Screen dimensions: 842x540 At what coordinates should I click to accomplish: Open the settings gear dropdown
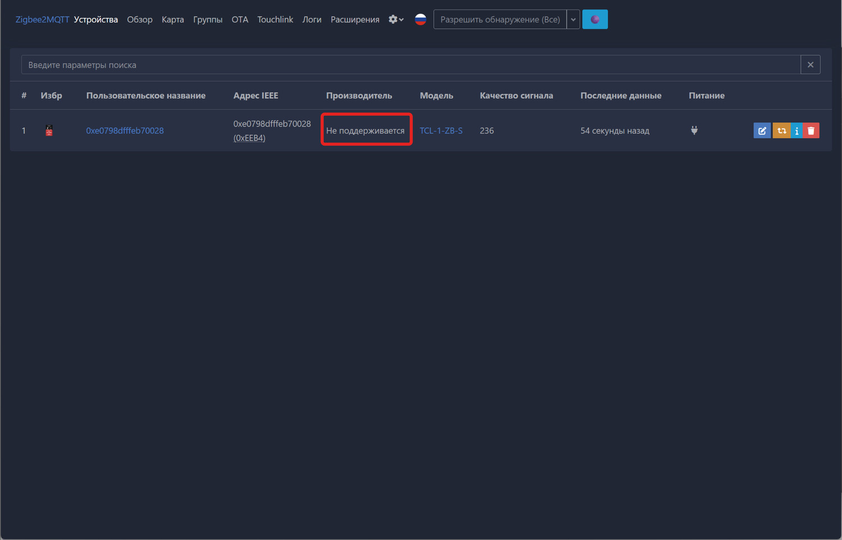[x=396, y=20]
